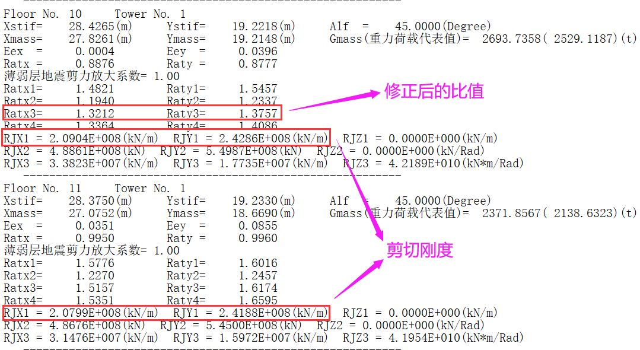640x350 pixels.
Task: Select the Eex value 0.0004
Action: tap(95, 52)
